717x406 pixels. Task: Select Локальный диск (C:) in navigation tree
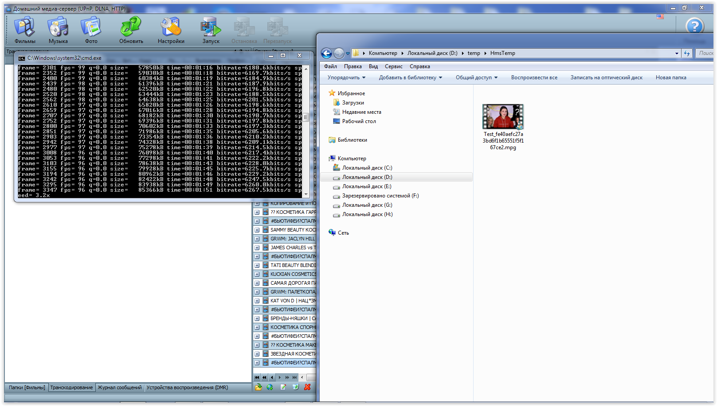367,168
